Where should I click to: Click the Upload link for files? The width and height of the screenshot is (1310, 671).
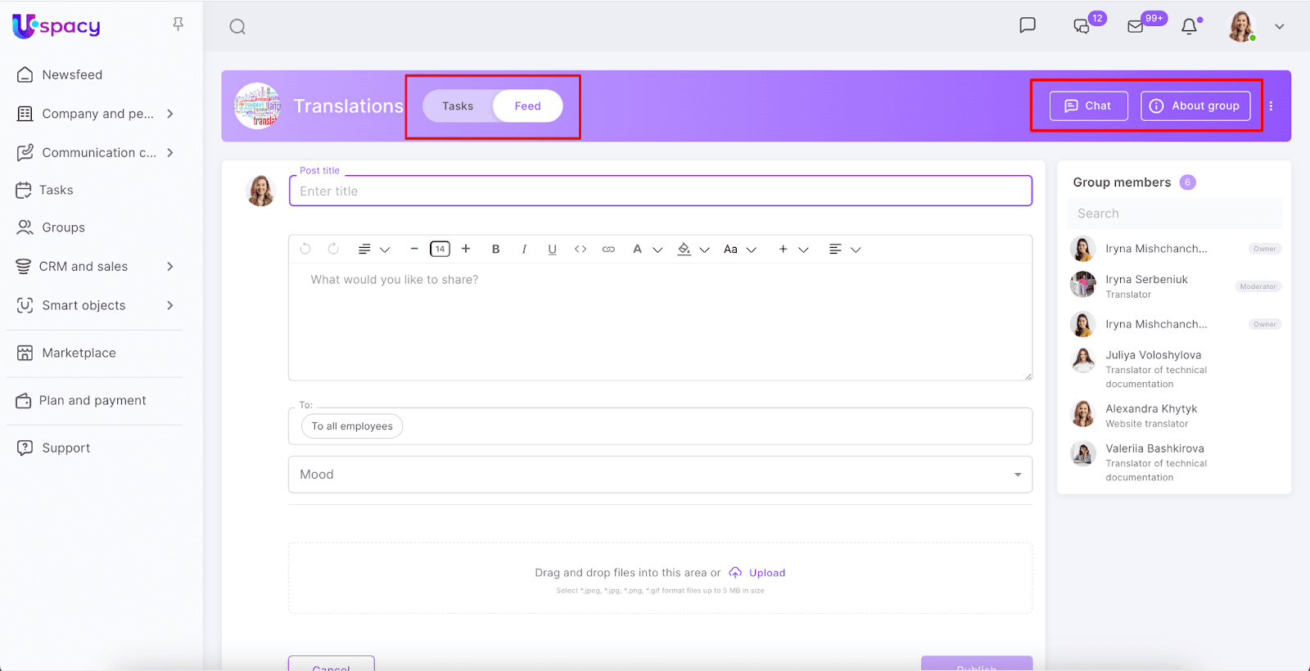[x=766, y=573]
